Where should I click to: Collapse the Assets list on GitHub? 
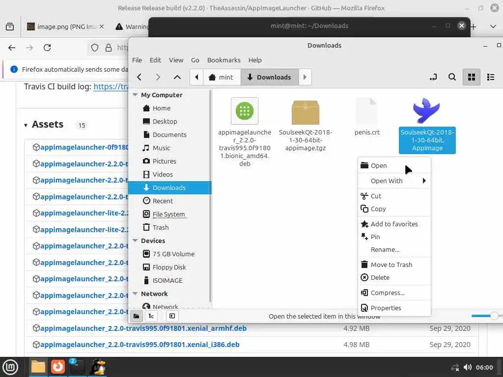(26, 125)
